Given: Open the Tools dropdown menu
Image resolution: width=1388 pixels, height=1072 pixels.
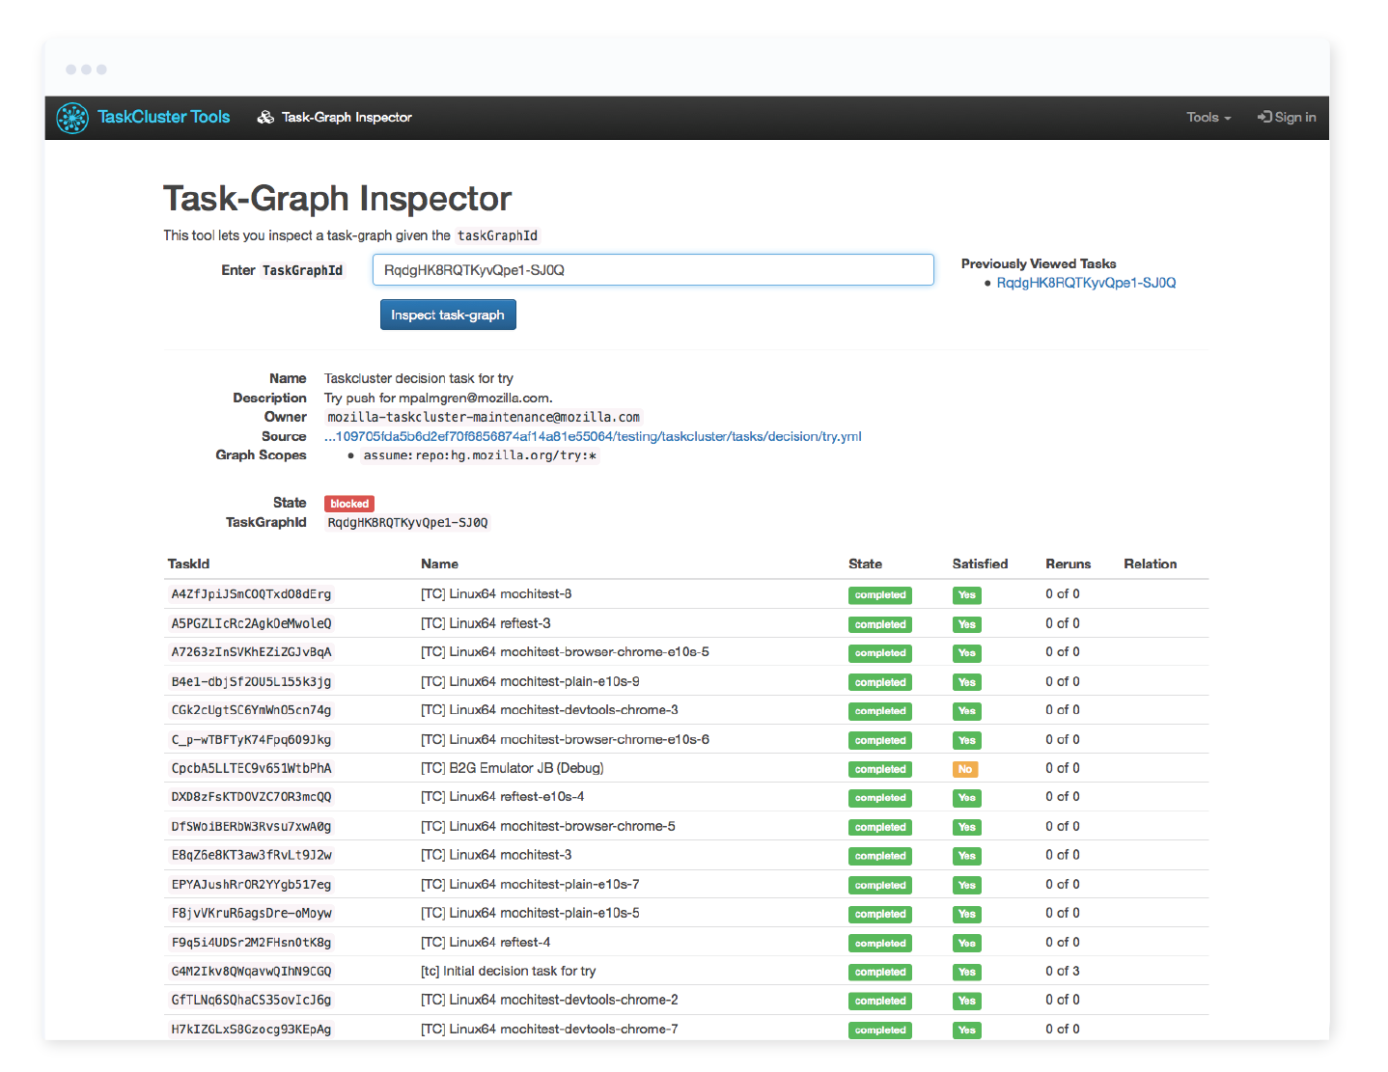Looking at the screenshot, I should 1208,118.
